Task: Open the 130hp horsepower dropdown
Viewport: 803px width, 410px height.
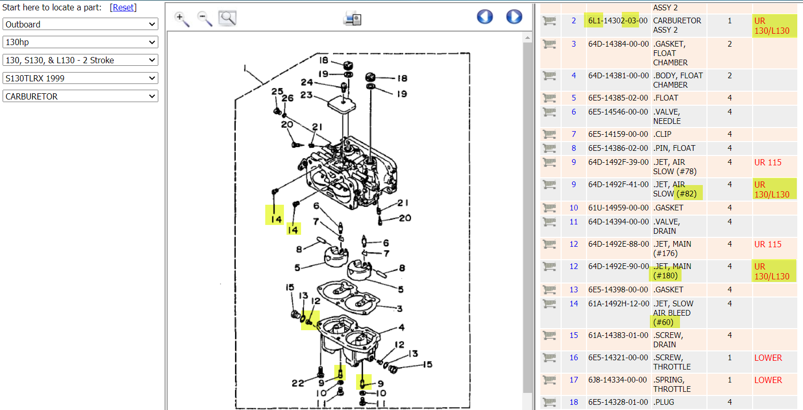Action: click(x=80, y=42)
